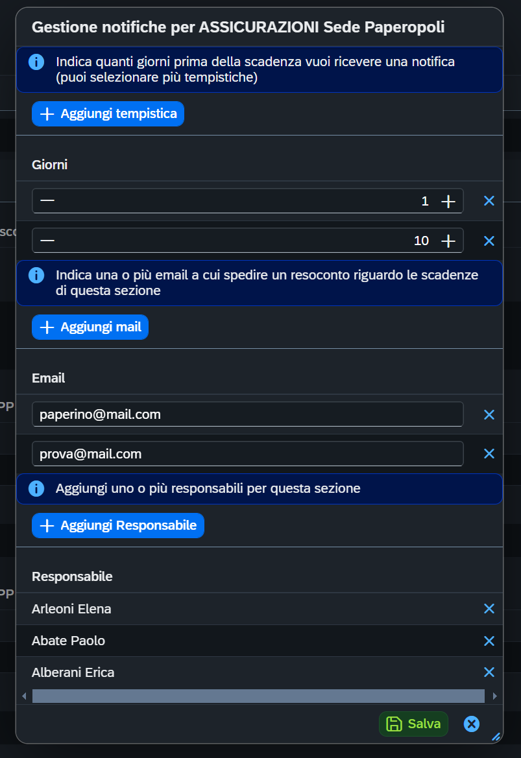Grab the dialog resize handle
This screenshot has height=758, width=521.
(x=496, y=737)
